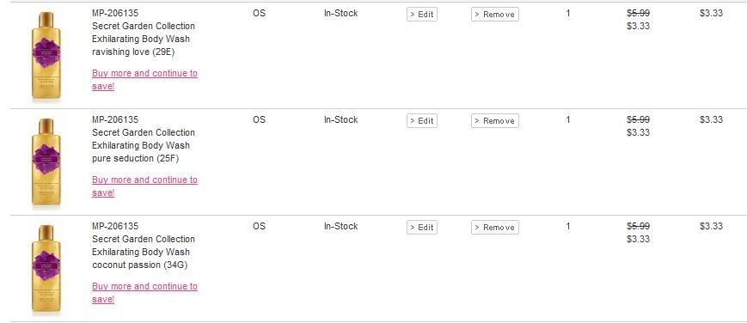
Task: Click Edit button for pure seduction item
Action: point(421,121)
